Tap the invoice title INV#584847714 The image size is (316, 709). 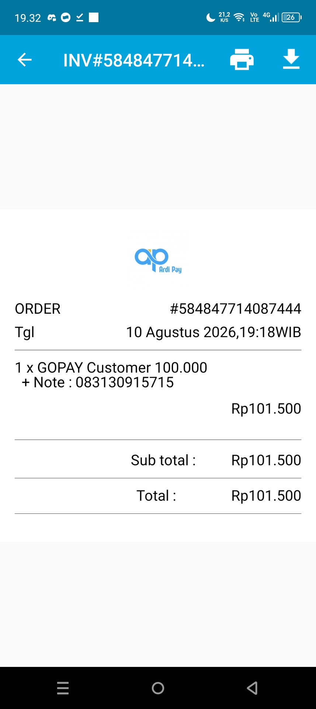[x=134, y=60]
